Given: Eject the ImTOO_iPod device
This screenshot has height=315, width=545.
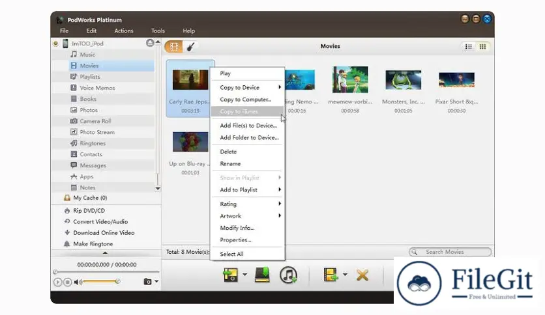Looking at the screenshot, I should [150, 43].
